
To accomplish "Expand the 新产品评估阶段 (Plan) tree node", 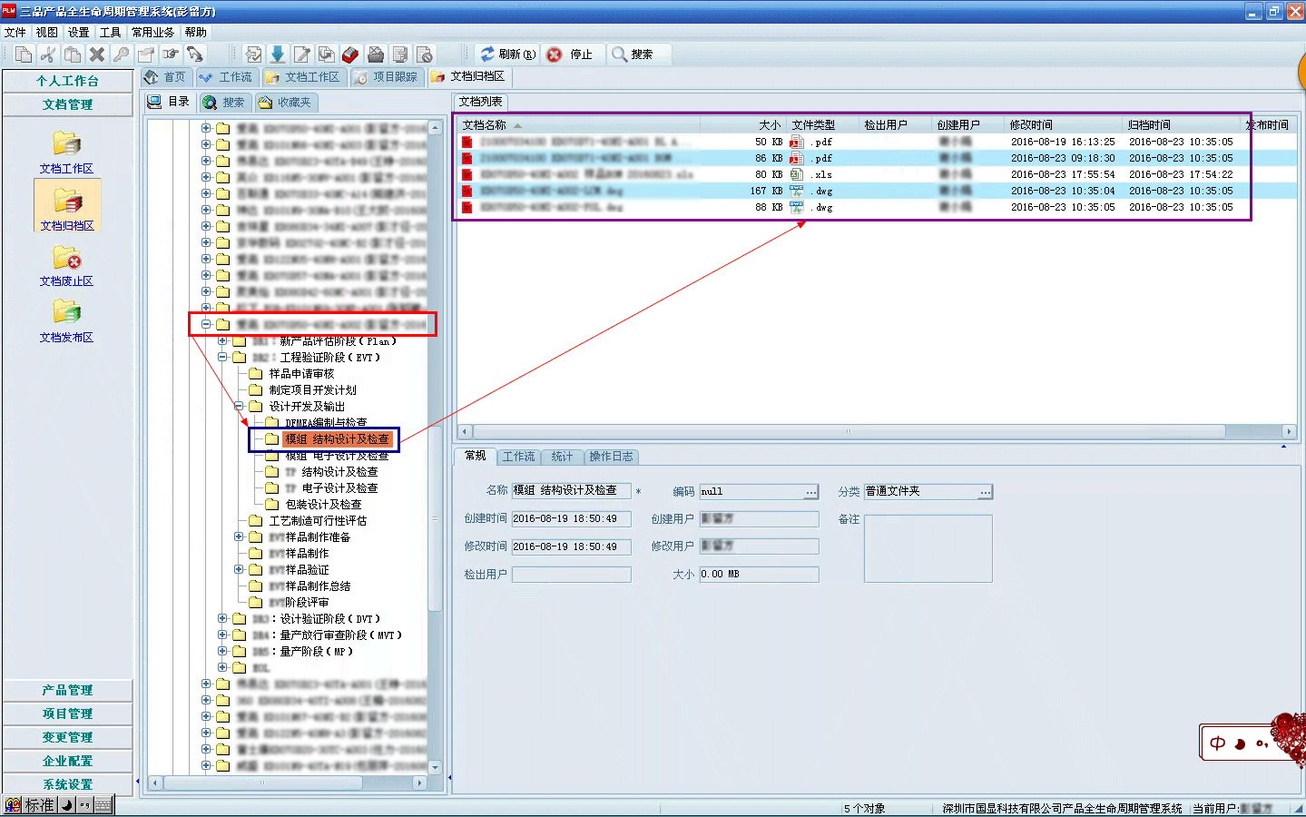I will click(x=222, y=341).
